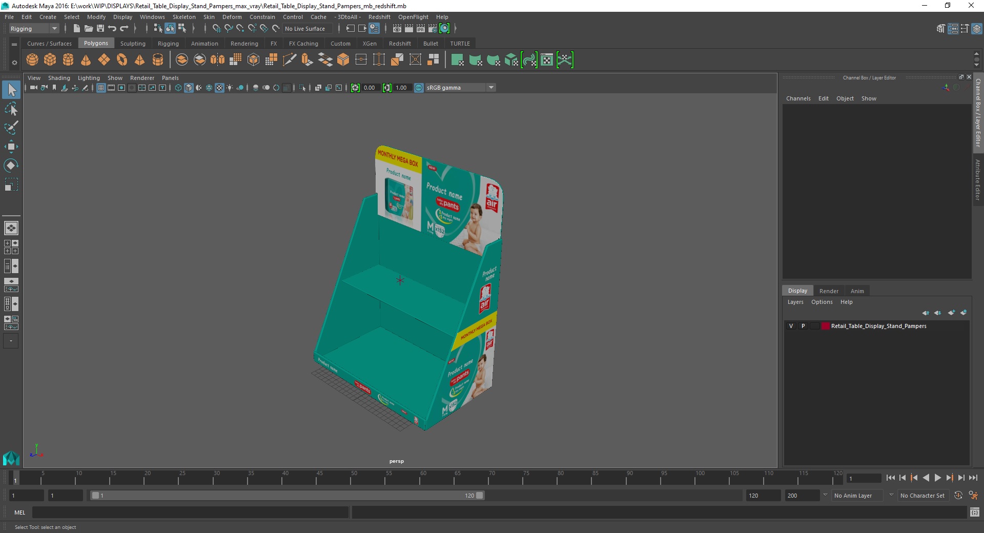The height and width of the screenshot is (533, 984).
Task: Toggle isolate select in panel toolbar
Action: pyautogui.click(x=302, y=88)
